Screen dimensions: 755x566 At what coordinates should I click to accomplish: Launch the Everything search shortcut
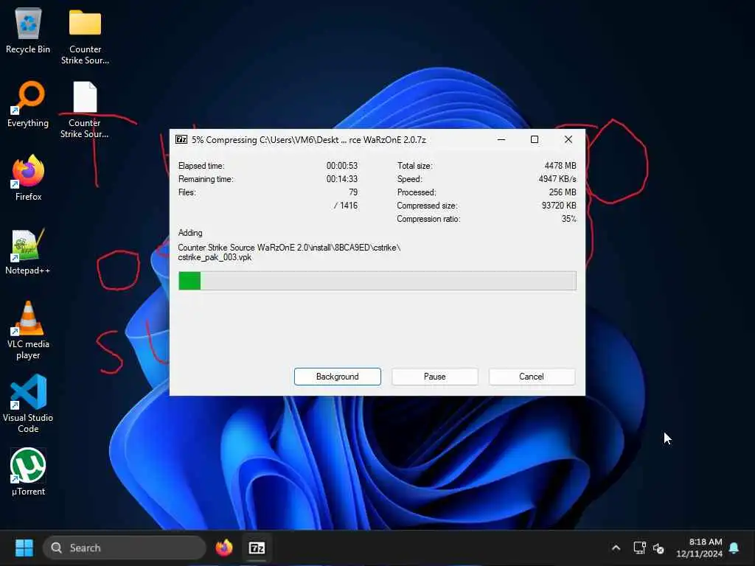click(28, 104)
